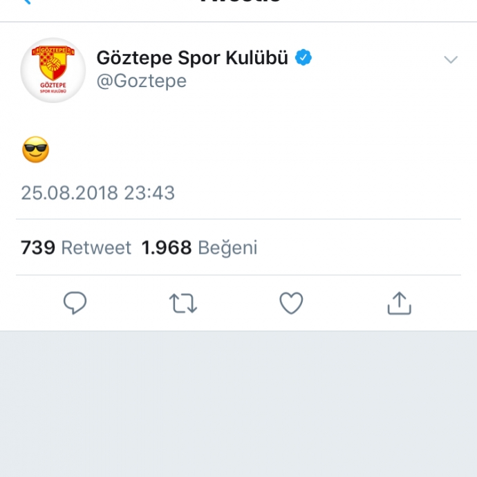Image resolution: width=477 pixels, height=477 pixels.
Task: View the 1.968 Beğeni list
Action: [199, 247]
